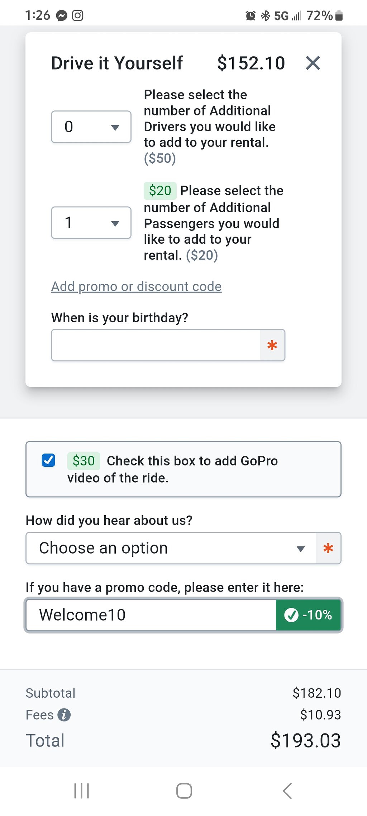Tap the Bluetooth status icon

pos(265,16)
